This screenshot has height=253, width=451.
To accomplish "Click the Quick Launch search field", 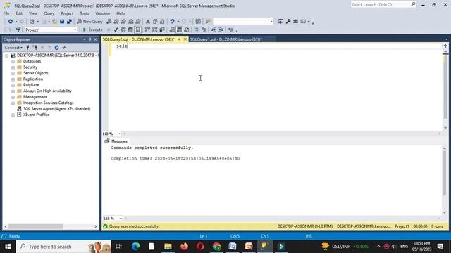I will pyautogui.click(x=383, y=5).
